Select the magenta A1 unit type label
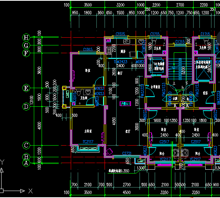 pos(126,104)
